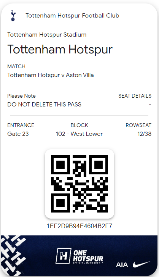Click the DO NOT DELETE THIS PASS note
Image resolution: width=159 pixels, height=277 pixels.
(45, 105)
